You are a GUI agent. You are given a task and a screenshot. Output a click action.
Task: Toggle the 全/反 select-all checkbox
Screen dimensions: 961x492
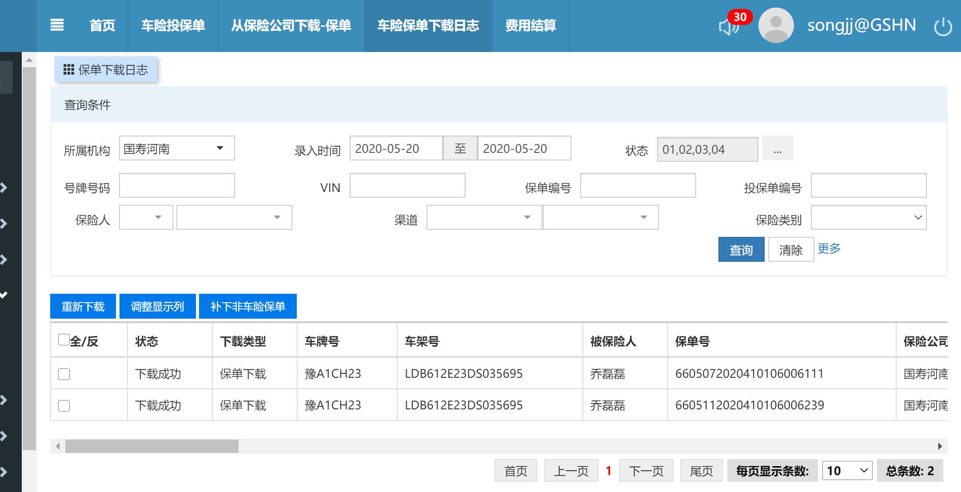tap(64, 340)
